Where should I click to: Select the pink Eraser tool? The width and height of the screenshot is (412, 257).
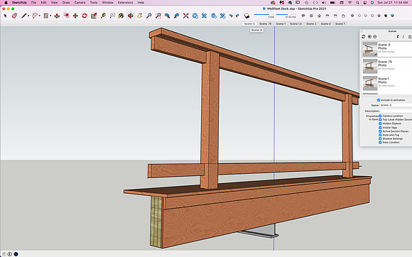click(x=14, y=16)
